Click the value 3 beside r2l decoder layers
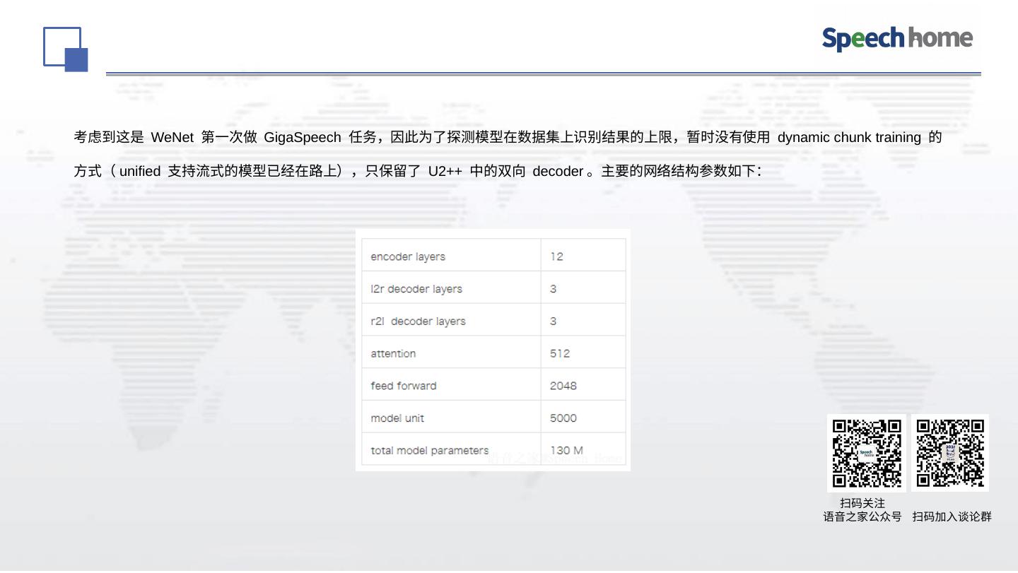 click(583, 321)
